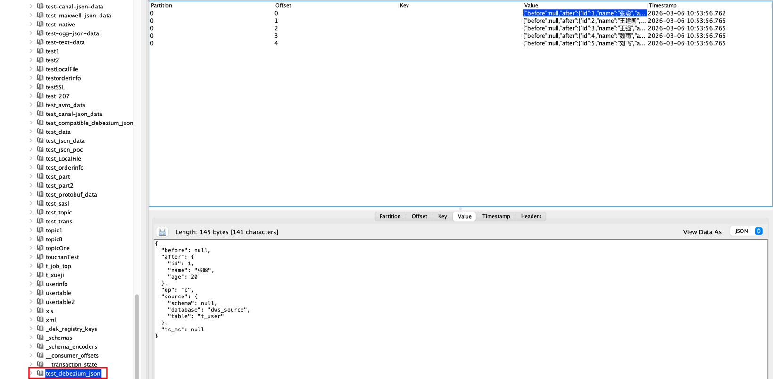Click the topic icon beside topicOne
Image resolution: width=773 pixels, height=379 pixels.
point(40,248)
